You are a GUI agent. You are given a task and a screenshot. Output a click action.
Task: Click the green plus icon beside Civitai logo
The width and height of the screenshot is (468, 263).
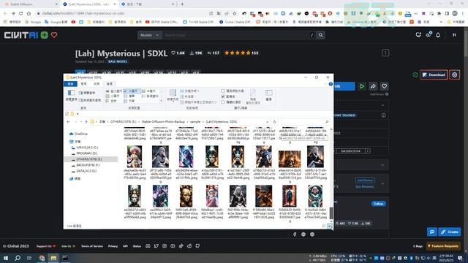point(44,35)
